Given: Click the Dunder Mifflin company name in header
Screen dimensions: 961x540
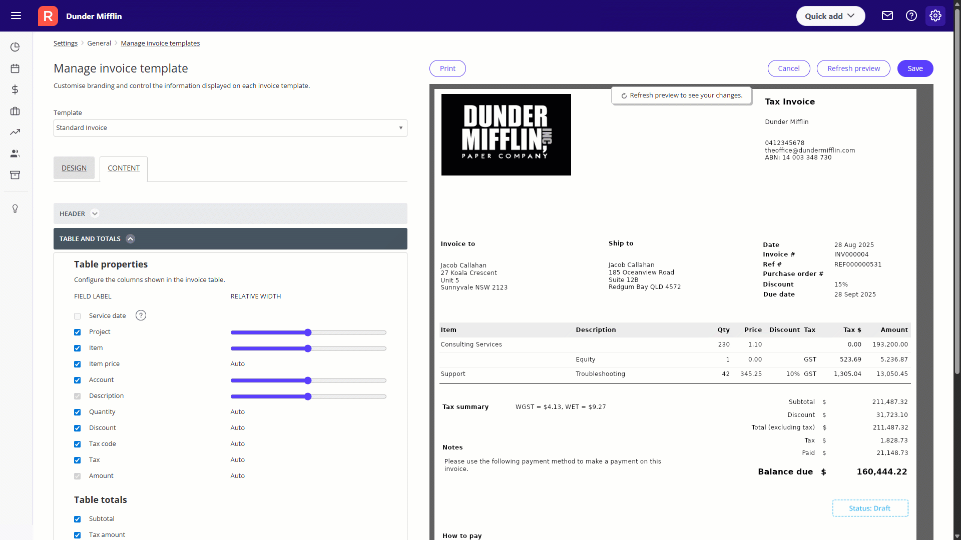Looking at the screenshot, I should tap(94, 16).
